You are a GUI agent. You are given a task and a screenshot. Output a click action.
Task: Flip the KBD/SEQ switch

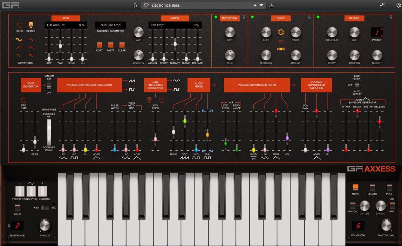45,208
